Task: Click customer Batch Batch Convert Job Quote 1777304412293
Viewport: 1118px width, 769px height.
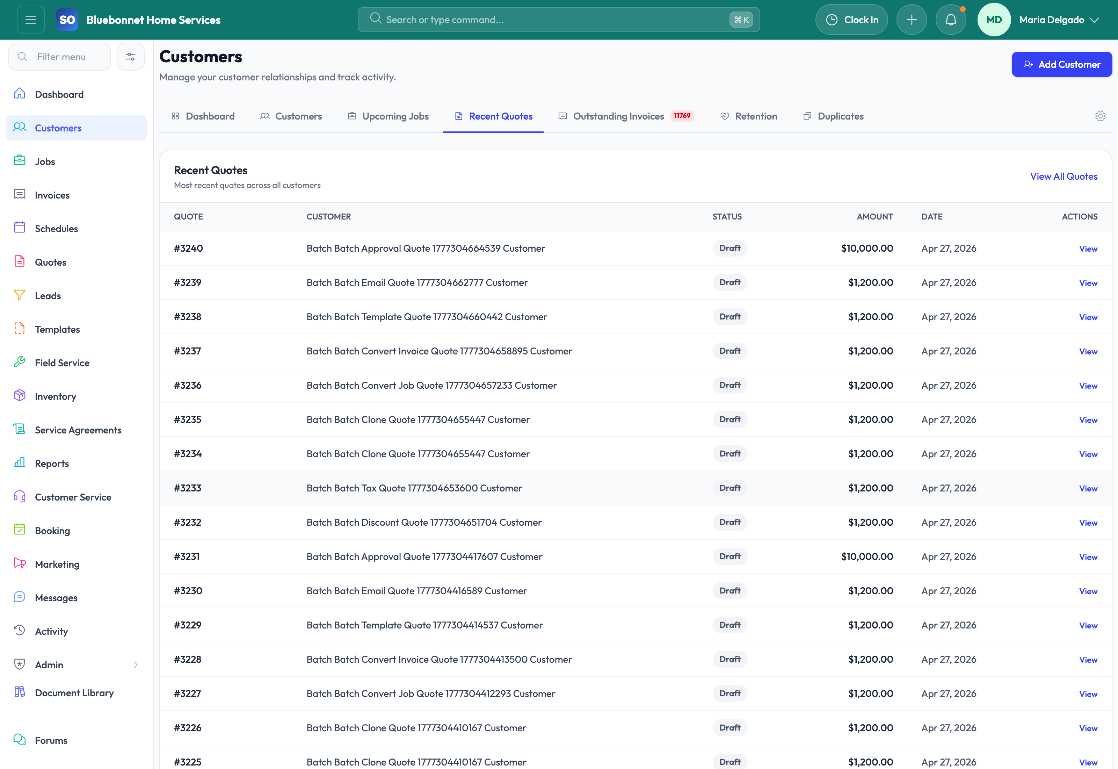Action: pyautogui.click(x=431, y=693)
